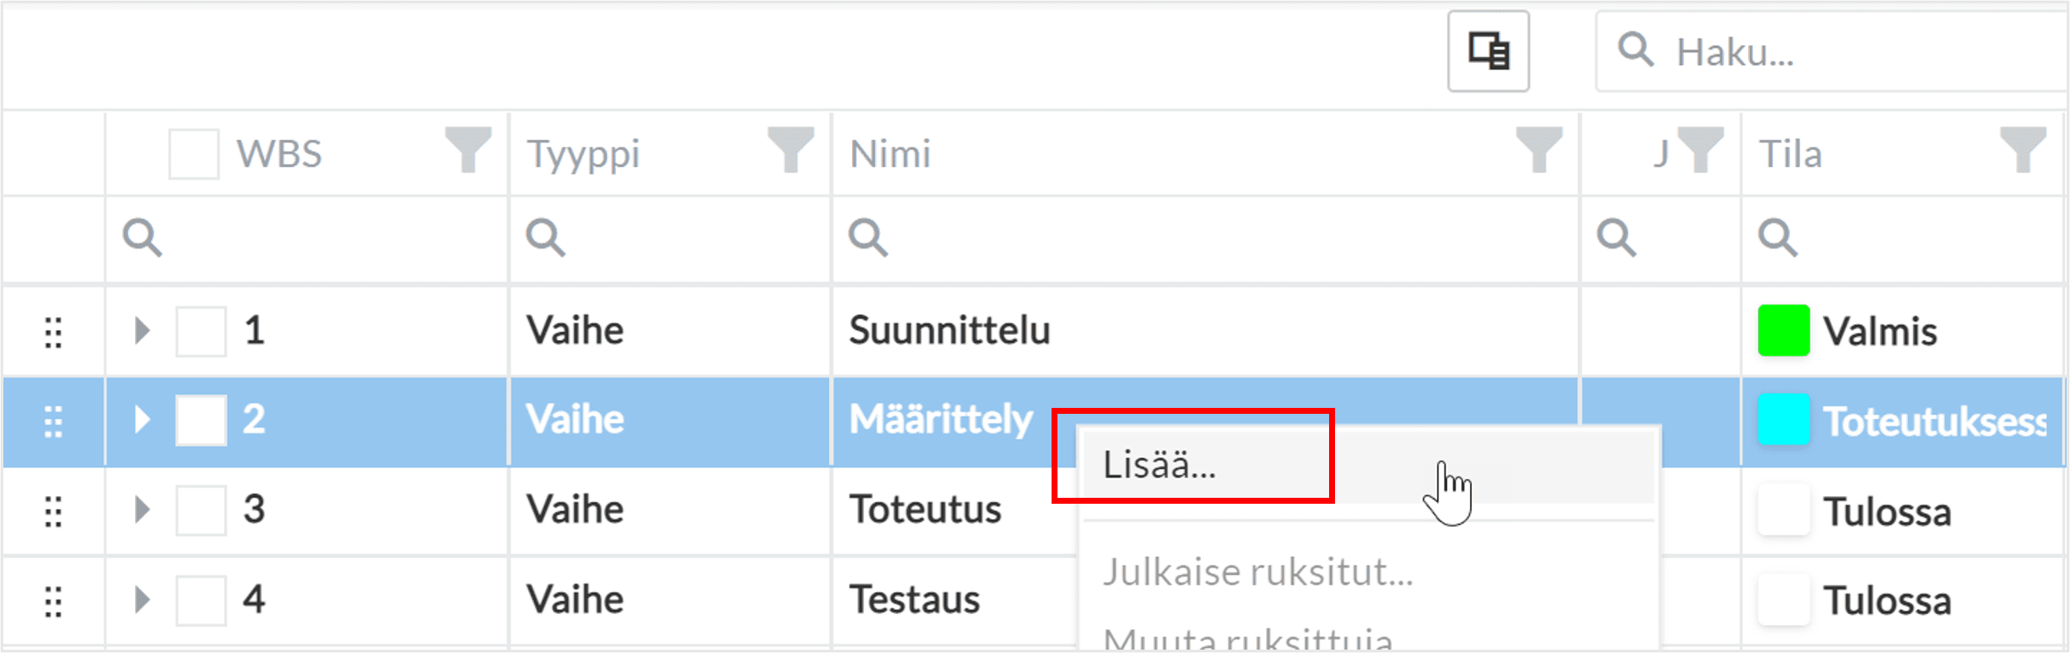Expand row 2 Määrittely phase
This screenshot has height=653, width=2070.
tap(142, 419)
